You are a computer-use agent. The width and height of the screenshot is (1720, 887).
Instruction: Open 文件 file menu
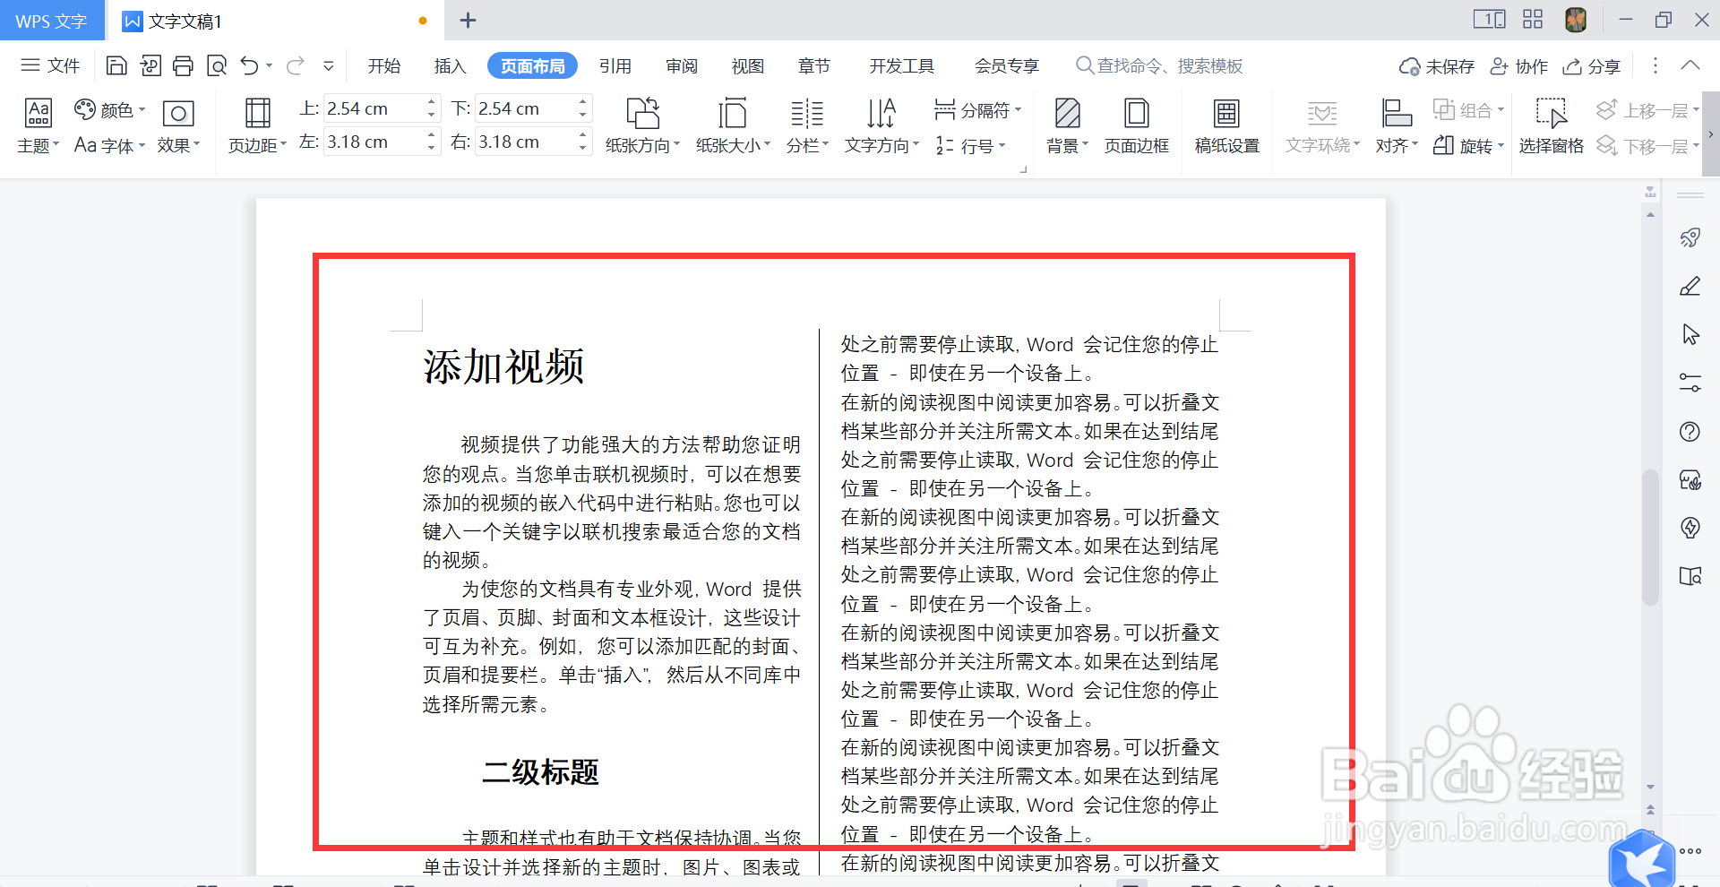[50, 65]
